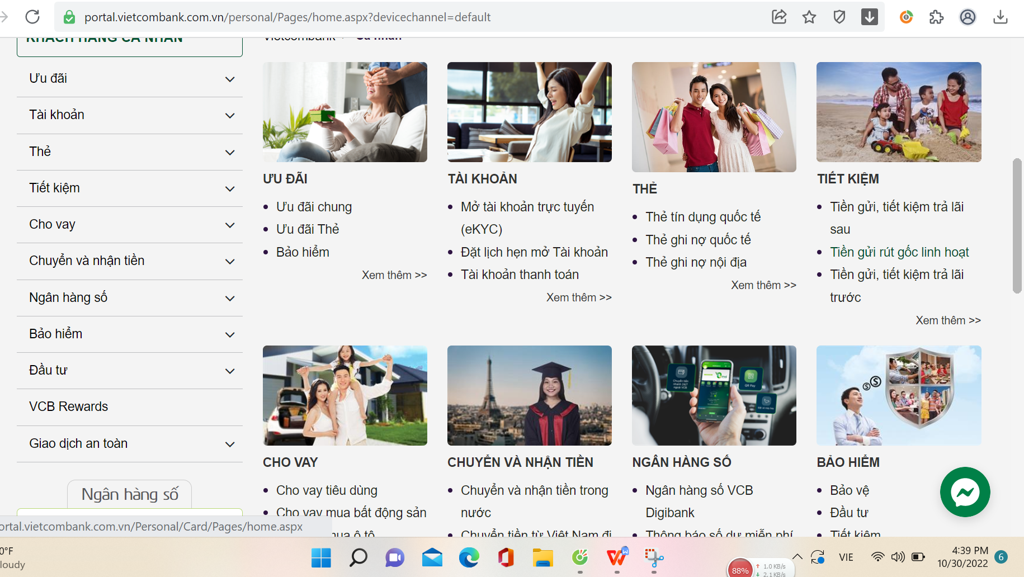Screen dimensions: 1024x577
Task: Open the ƯU ĐÃI gift thumbnail image
Action: tap(345, 112)
